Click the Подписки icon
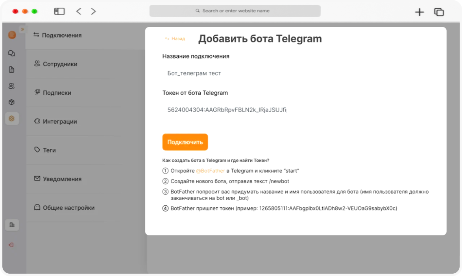The height and width of the screenshot is (276, 462). 37,92
